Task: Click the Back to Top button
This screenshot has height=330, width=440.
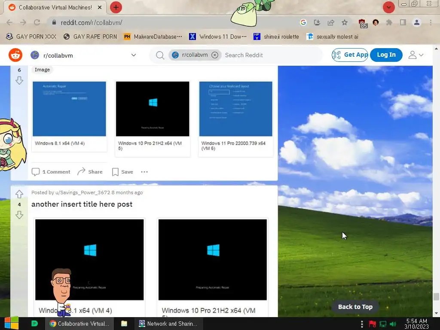Action: 355,307
